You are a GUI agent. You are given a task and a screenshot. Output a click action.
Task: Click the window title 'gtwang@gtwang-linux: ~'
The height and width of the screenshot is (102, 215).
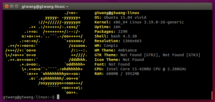tap(45, 7)
